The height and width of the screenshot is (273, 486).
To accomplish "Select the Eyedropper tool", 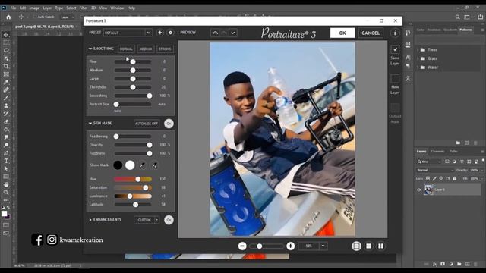I will (x=6, y=82).
